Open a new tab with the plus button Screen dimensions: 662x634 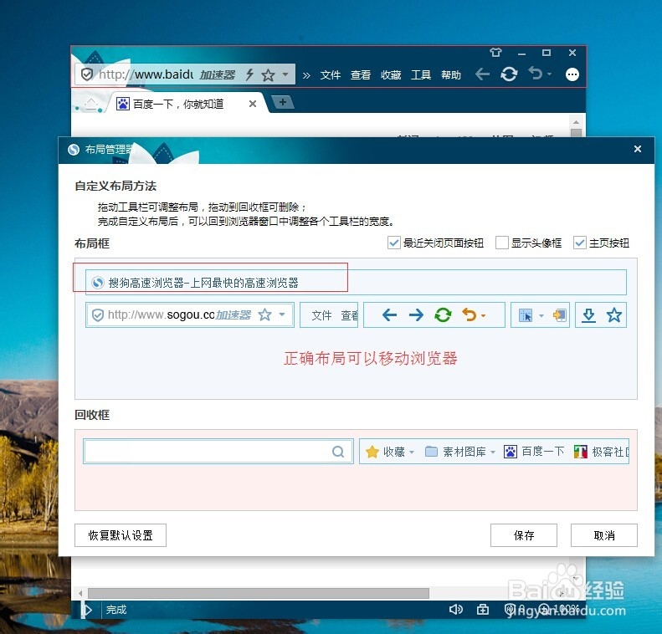coord(283,102)
